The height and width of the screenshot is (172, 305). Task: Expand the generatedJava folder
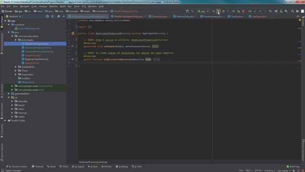9,94
